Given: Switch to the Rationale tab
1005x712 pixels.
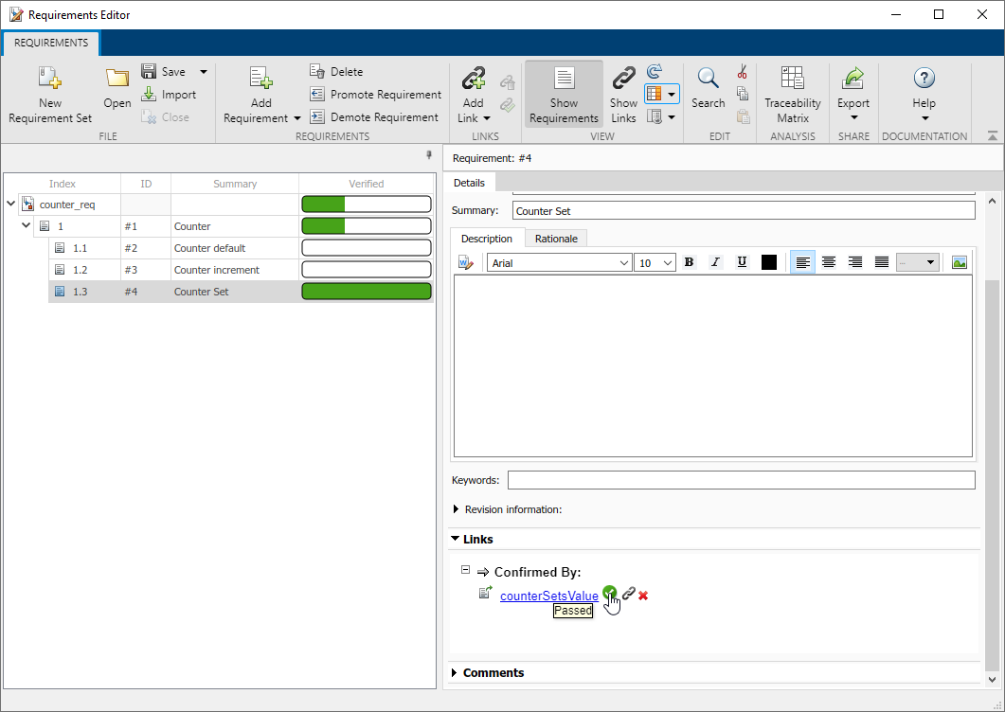Looking at the screenshot, I should (556, 238).
